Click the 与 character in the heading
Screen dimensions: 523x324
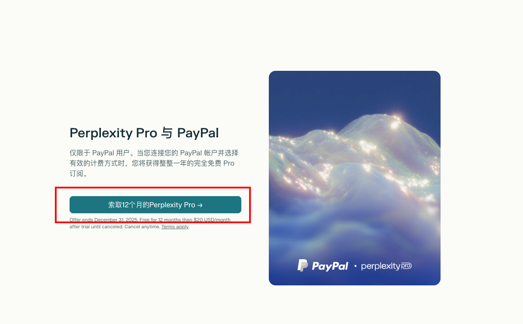click(167, 133)
